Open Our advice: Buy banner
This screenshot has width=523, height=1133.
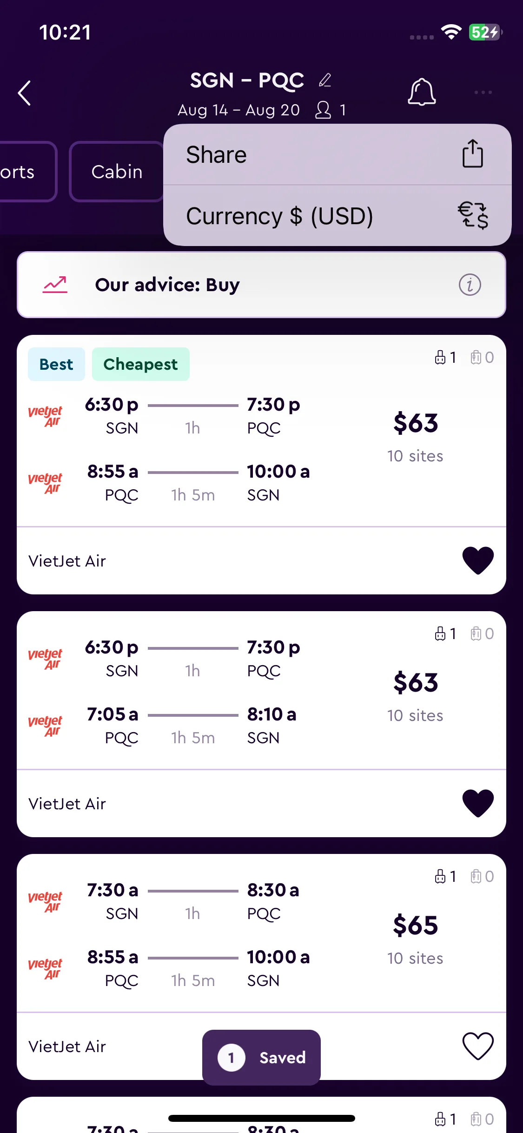click(261, 285)
